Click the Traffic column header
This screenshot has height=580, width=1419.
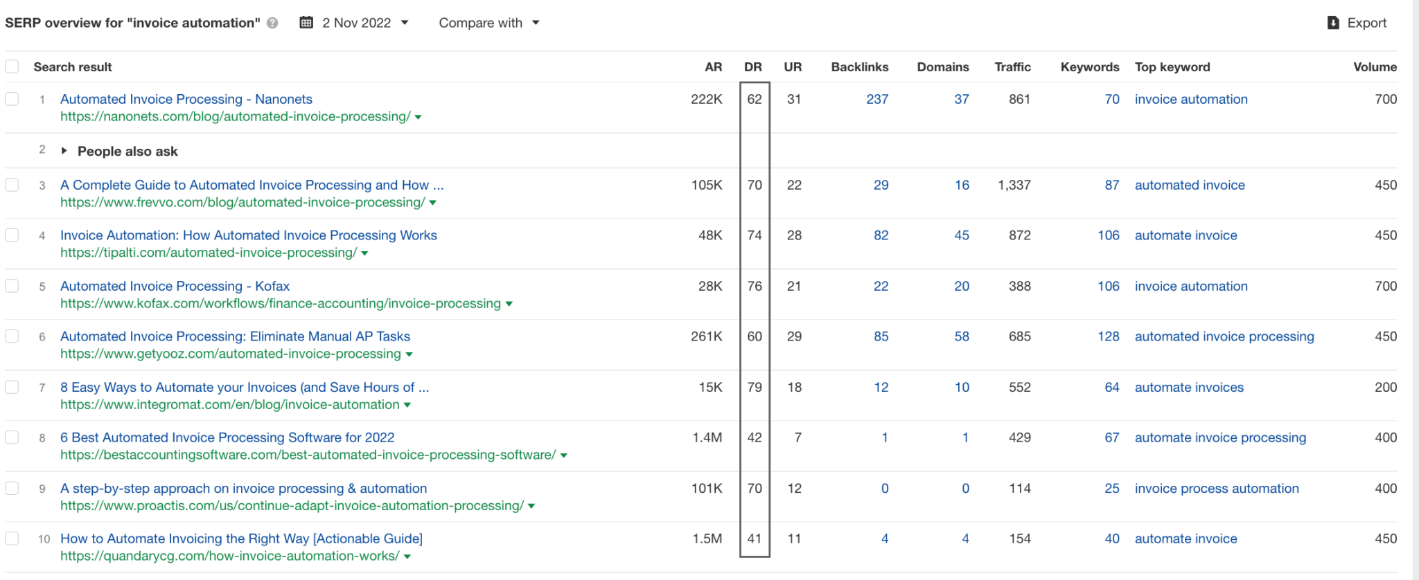pos(1013,67)
